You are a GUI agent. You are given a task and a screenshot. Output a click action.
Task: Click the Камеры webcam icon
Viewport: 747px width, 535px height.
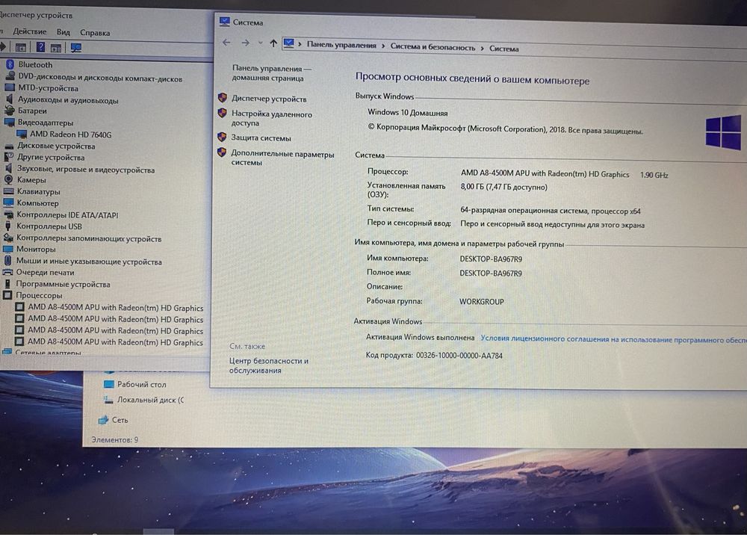pyautogui.click(x=8, y=179)
